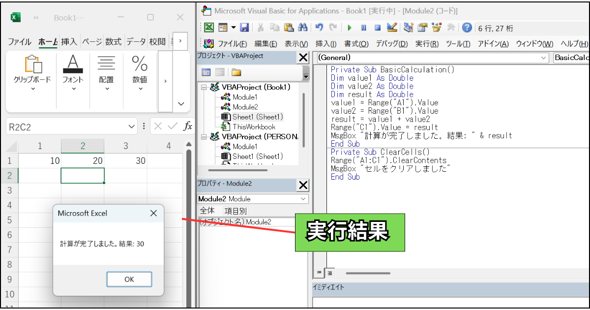Open the ファイル(F) menu in VBA editor
Image resolution: width=590 pixels, height=310 pixels.
coord(233,44)
